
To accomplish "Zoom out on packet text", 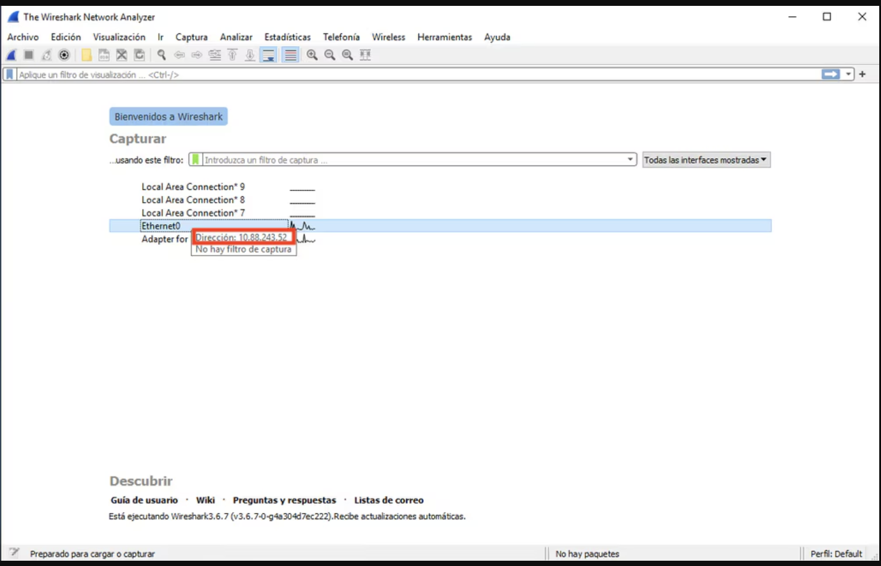I will pos(330,55).
